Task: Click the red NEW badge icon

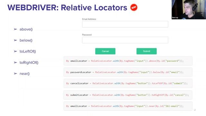Action: point(134,7)
